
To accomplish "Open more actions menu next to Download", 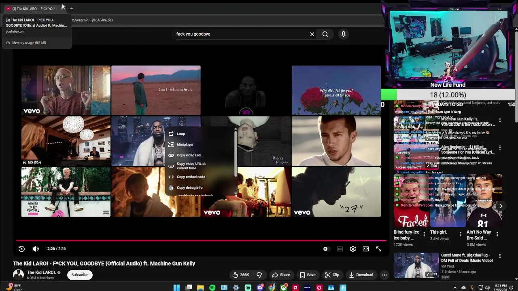I will (384, 275).
